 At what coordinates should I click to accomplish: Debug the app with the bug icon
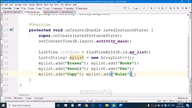[x=151, y=8]
